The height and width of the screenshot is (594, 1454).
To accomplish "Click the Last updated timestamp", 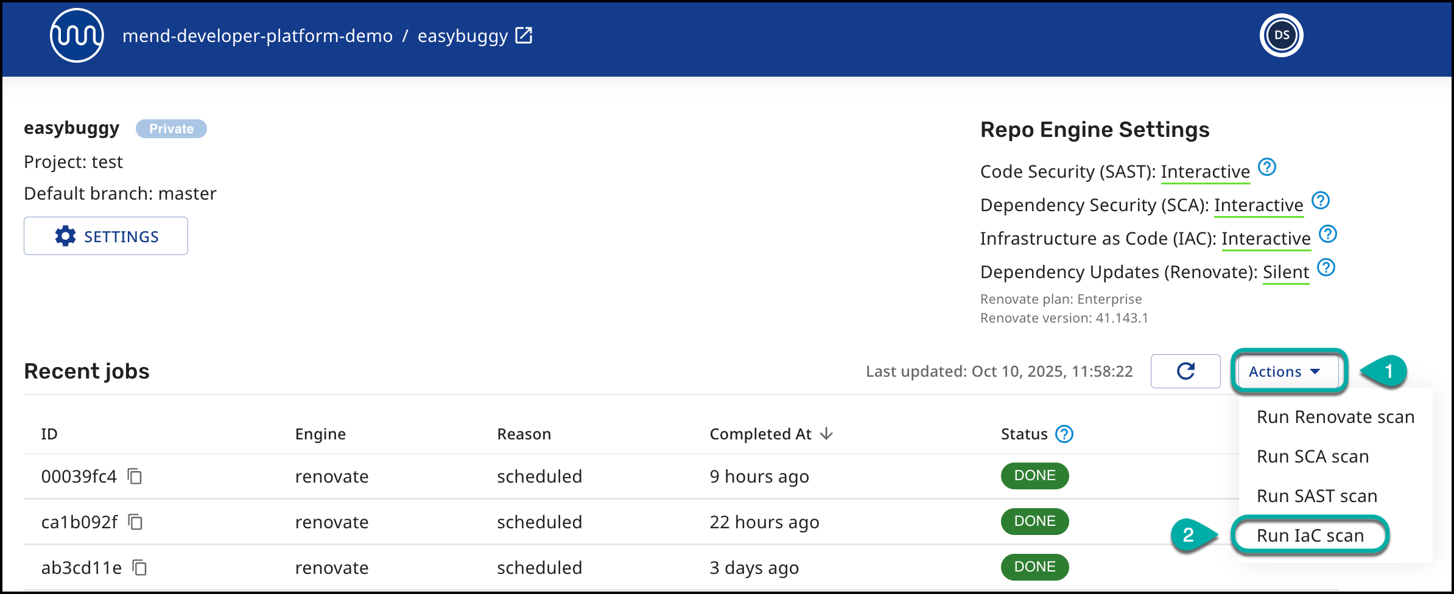I will [x=999, y=371].
